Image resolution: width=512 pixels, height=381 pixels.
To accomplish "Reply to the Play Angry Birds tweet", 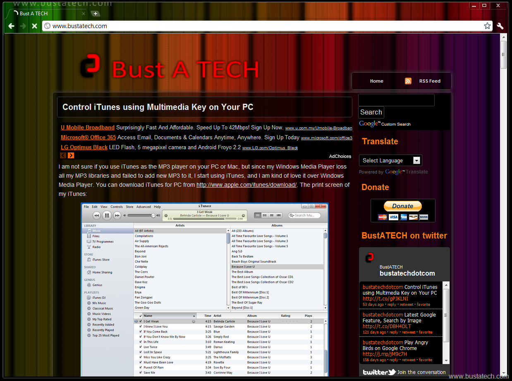I will click(394, 360).
